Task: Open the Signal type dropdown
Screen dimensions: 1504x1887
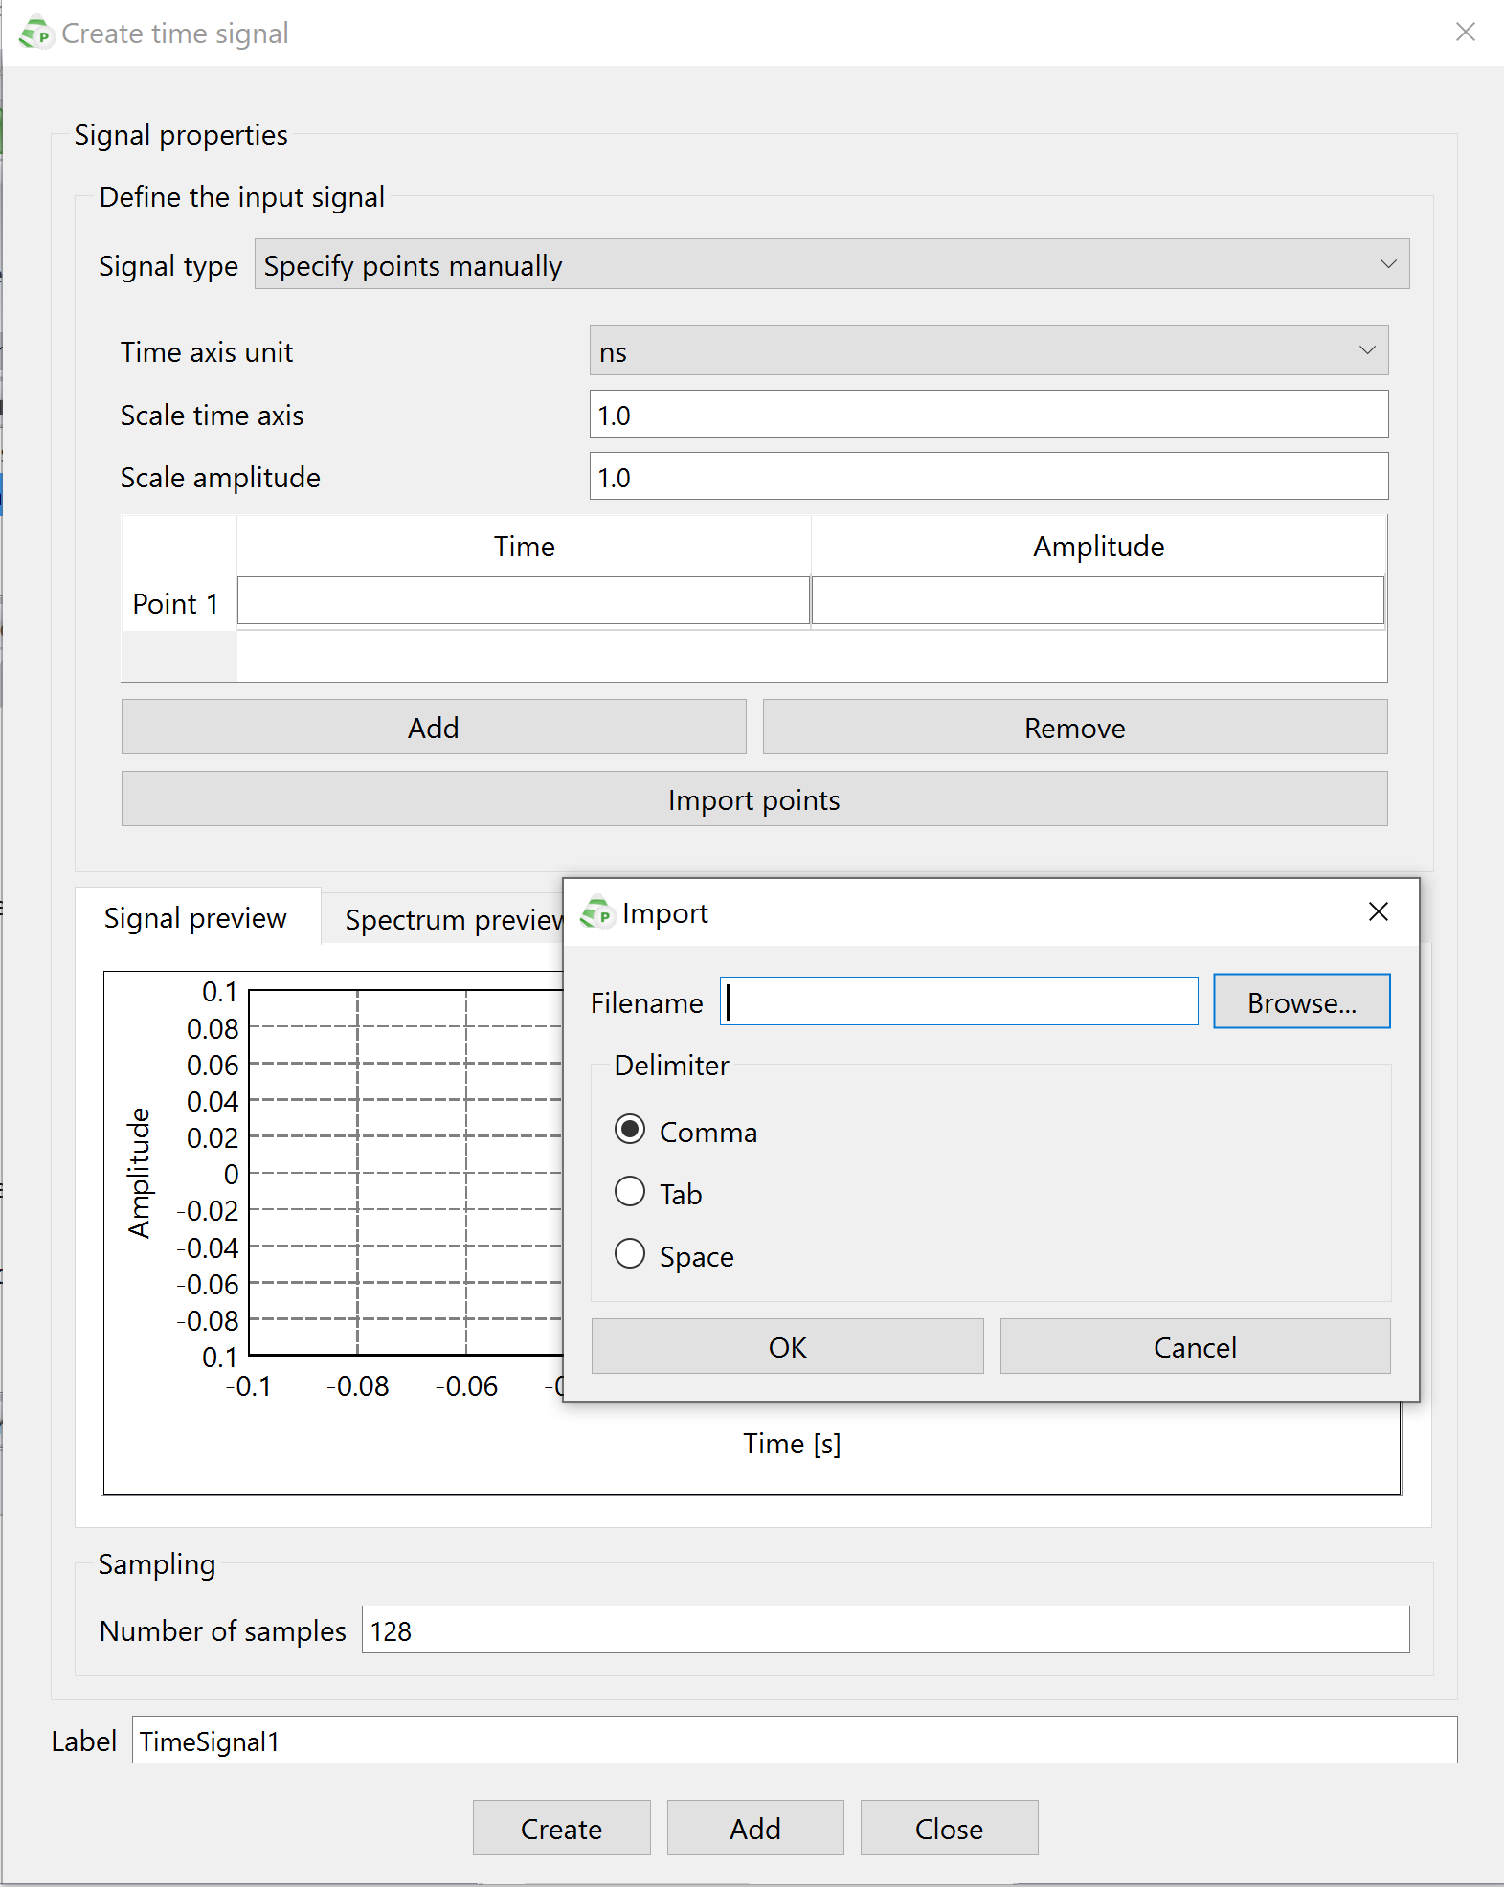Action: tap(832, 264)
